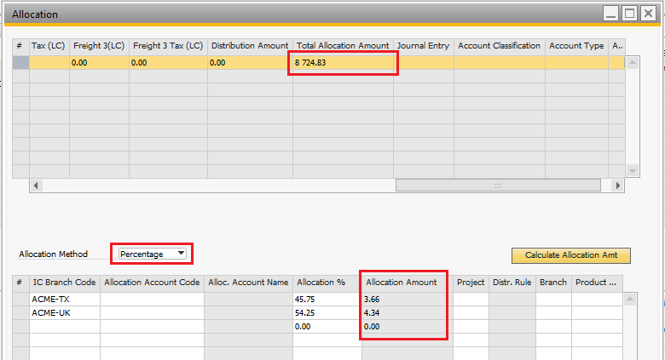
Task: Click the Journal Entry column header
Action: 423,45
